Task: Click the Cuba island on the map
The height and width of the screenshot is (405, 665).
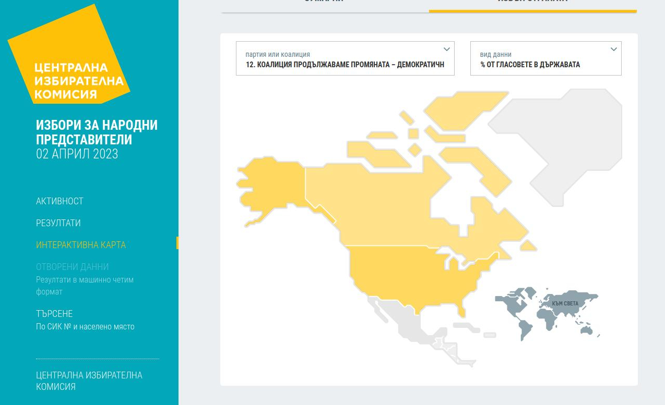Action: coord(466,327)
